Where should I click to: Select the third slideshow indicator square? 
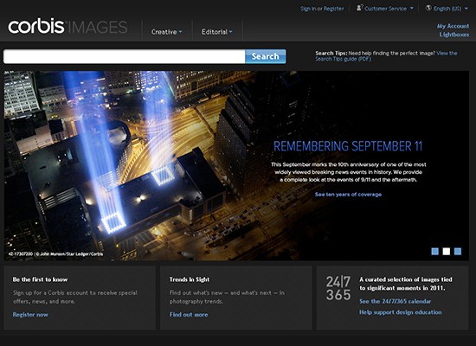pyautogui.click(x=458, y=252)
